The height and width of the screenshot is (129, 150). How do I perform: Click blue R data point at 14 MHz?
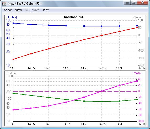(x=13, y=23)
